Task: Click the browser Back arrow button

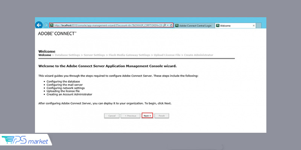Action: click(x=38, y=25)
